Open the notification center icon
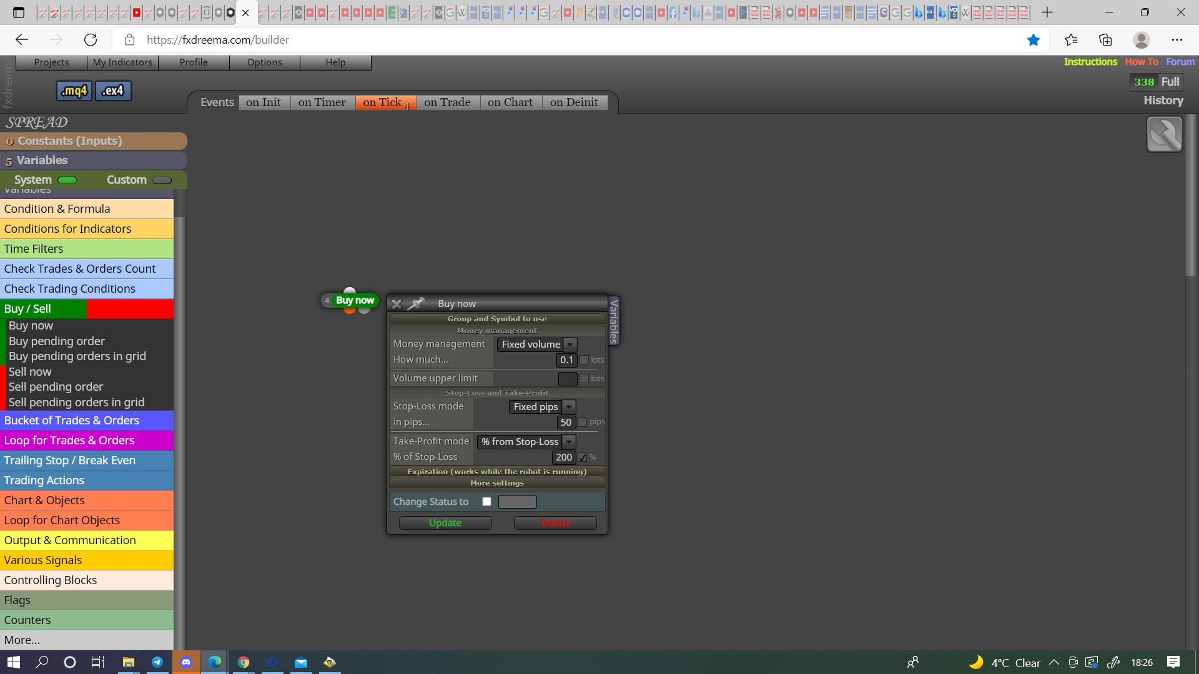1199x674 pixels. (1173, 662)
